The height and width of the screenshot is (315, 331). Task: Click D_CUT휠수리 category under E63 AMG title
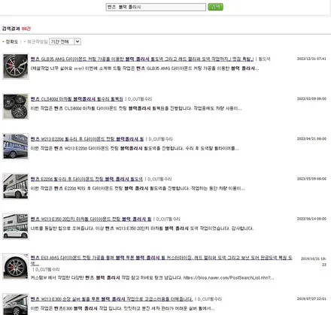[x=47, y=269]
